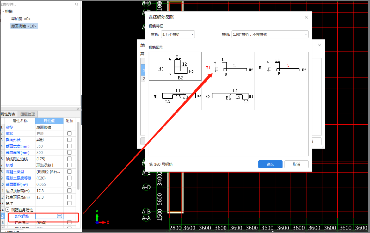This screenshot has height=233, width=370.
Task: Toggle 附加 checkbox for 截面高度 row
Action: click(69, 152)
